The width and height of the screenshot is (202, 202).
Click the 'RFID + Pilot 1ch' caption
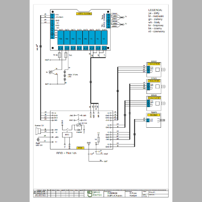coord(66,153)
